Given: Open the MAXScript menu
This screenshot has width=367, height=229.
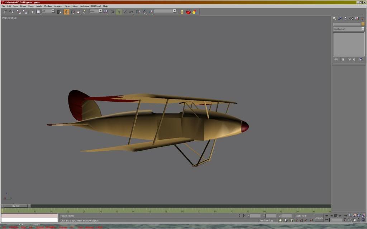Looking at the screenshot, I should click(96, 6).
